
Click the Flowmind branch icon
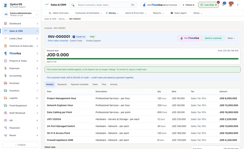[5, 128]
